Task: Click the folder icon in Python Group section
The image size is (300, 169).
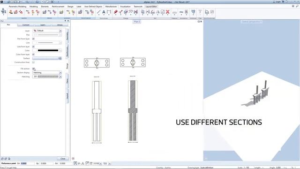Action: (80, 12)
